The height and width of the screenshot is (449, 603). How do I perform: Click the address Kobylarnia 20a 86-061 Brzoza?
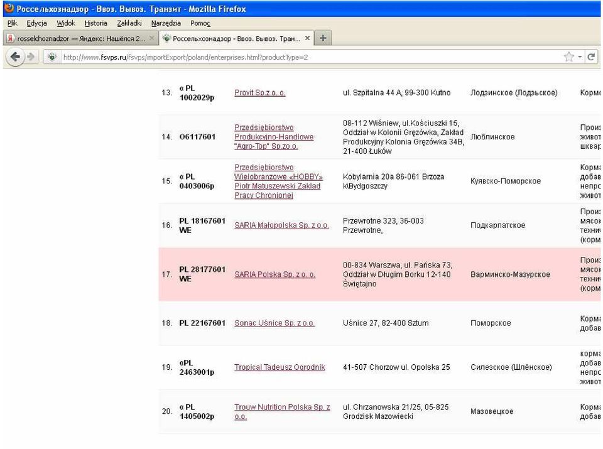pos(393,181)
